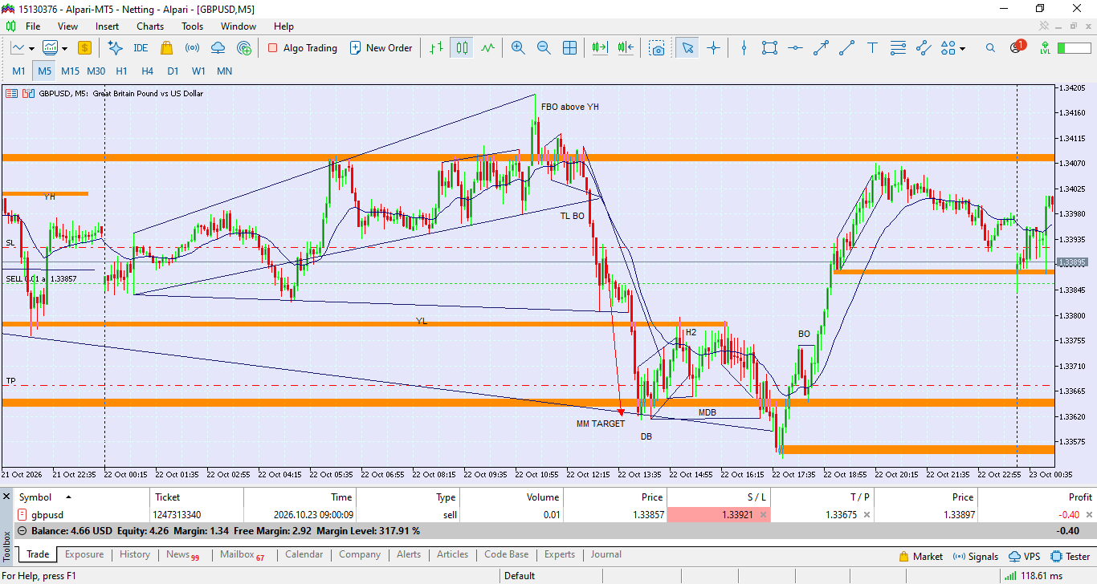Screen dimensions: 1097x584
Task: Zoom in on the chart
Action: coord(518,48)
